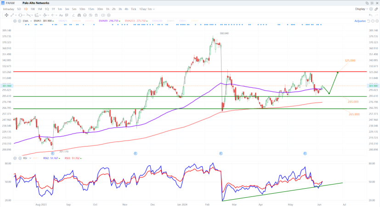Image resolution: width=380 pixels, height=207 pixels.
Task: Toggle EMA233 line visibility
Action: [x=136, y=21]
